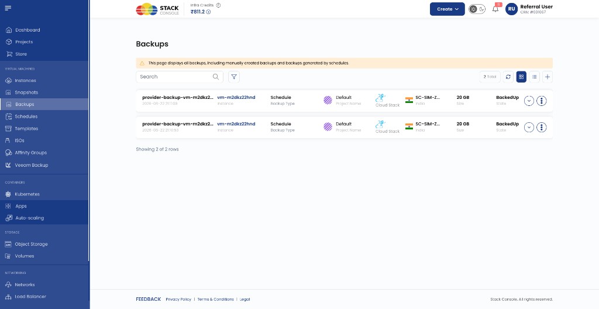Open the Create dropdown button

point(447,9)
